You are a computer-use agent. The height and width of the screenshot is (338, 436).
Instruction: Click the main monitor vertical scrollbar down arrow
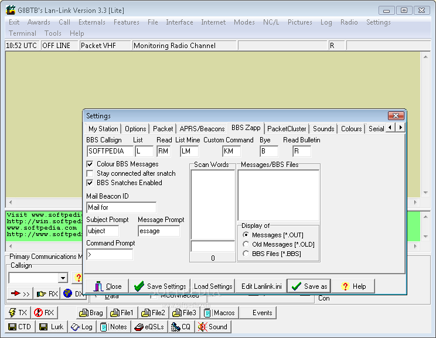(x=425, y=192)
